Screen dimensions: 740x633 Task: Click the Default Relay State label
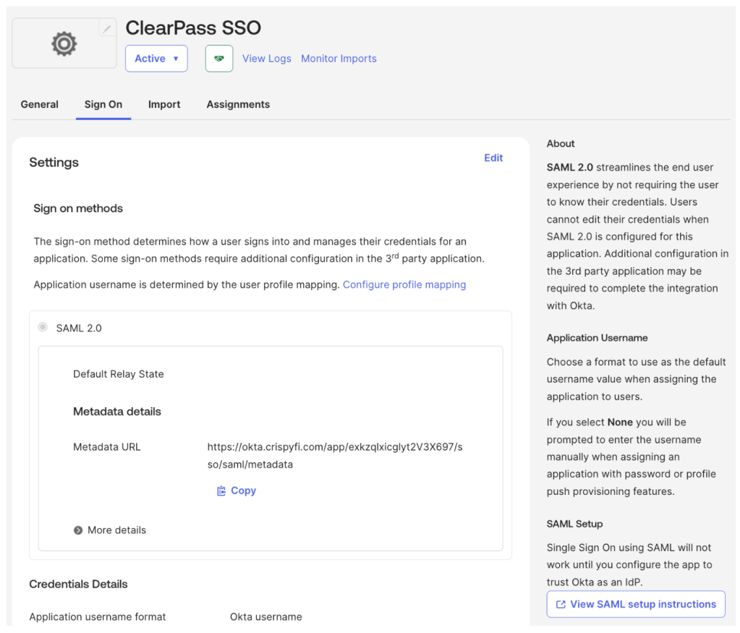[x=119, y=374]
